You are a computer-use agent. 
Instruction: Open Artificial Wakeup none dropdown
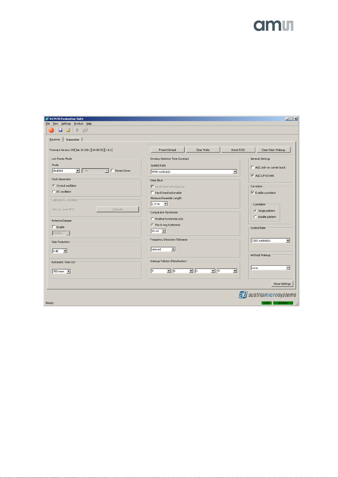[x=271, y=268]
